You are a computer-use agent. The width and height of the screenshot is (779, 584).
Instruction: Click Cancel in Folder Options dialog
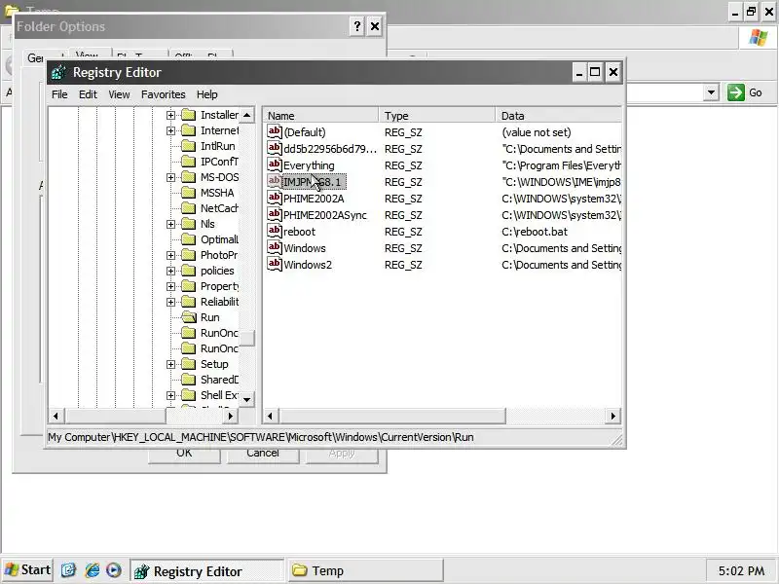(263, 454)
